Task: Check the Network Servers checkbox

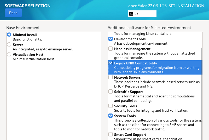Action: [x=111, y=77]
